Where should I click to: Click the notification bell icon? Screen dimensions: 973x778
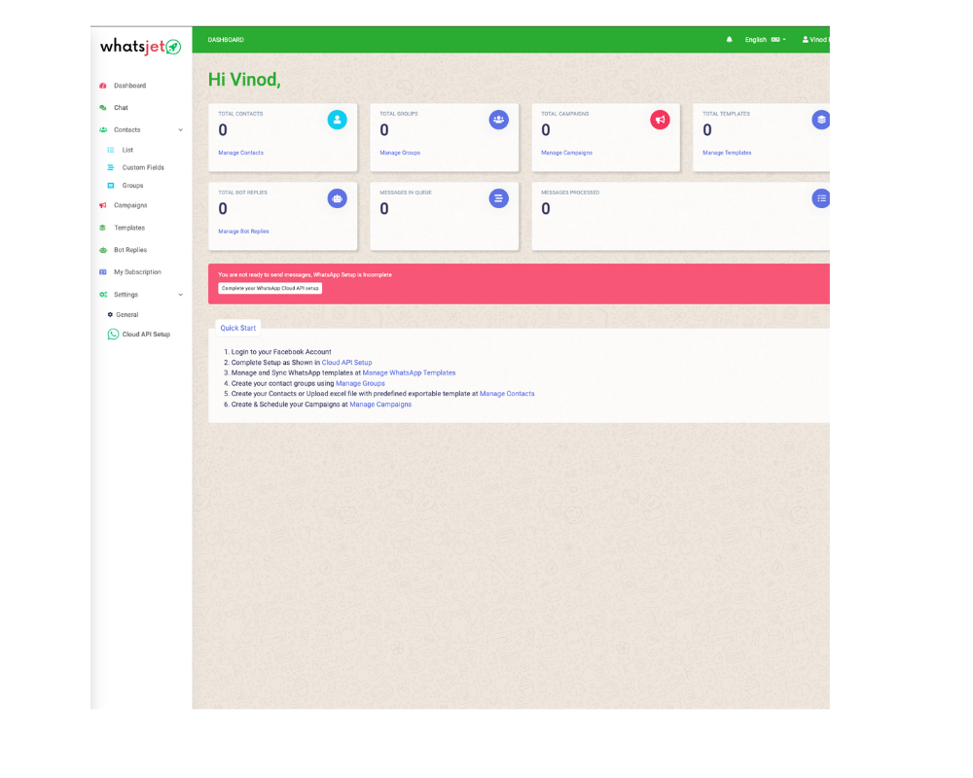pos(730,40)
